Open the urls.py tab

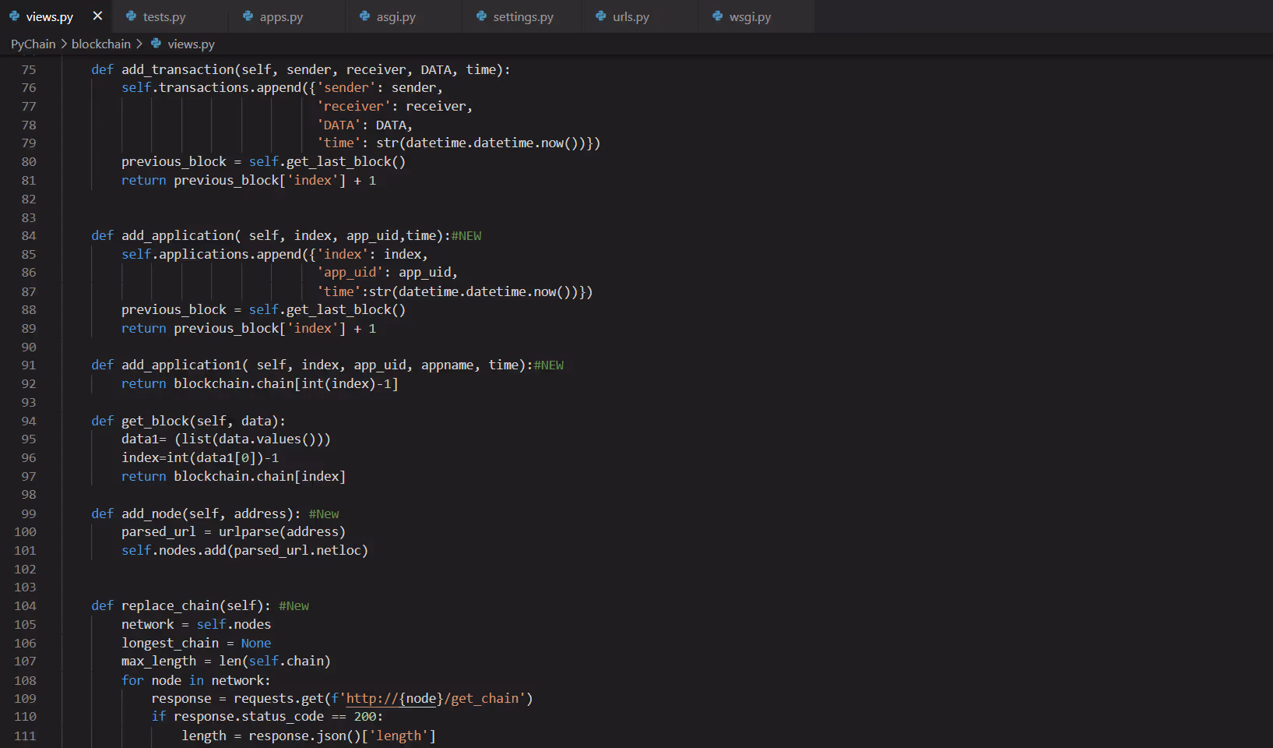tap(630, 16)
